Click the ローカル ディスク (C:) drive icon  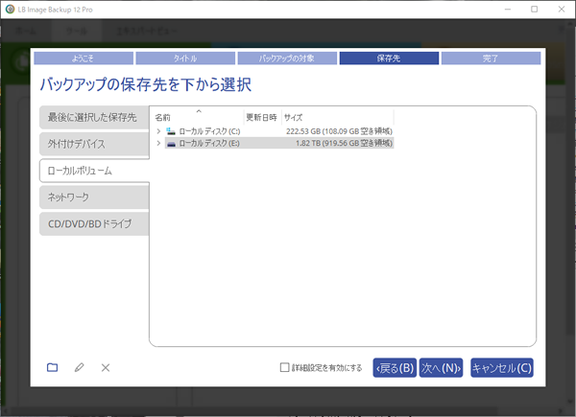pyautogui.click(x=171, y=131)
